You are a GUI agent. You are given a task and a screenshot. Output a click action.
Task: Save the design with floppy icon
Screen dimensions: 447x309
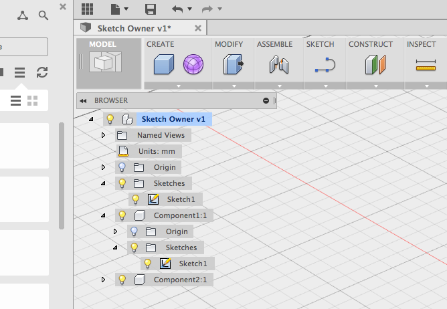tap(151, 9)
